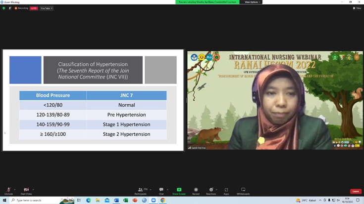The image size is (364, 204).
Task: Expand audio options arrow beside Unmute
Action: coord(15,190)
